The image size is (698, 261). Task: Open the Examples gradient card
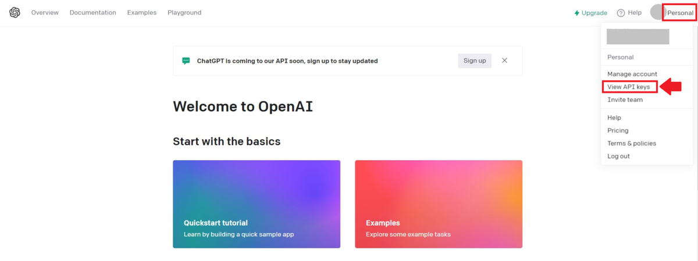click(439, 204)
